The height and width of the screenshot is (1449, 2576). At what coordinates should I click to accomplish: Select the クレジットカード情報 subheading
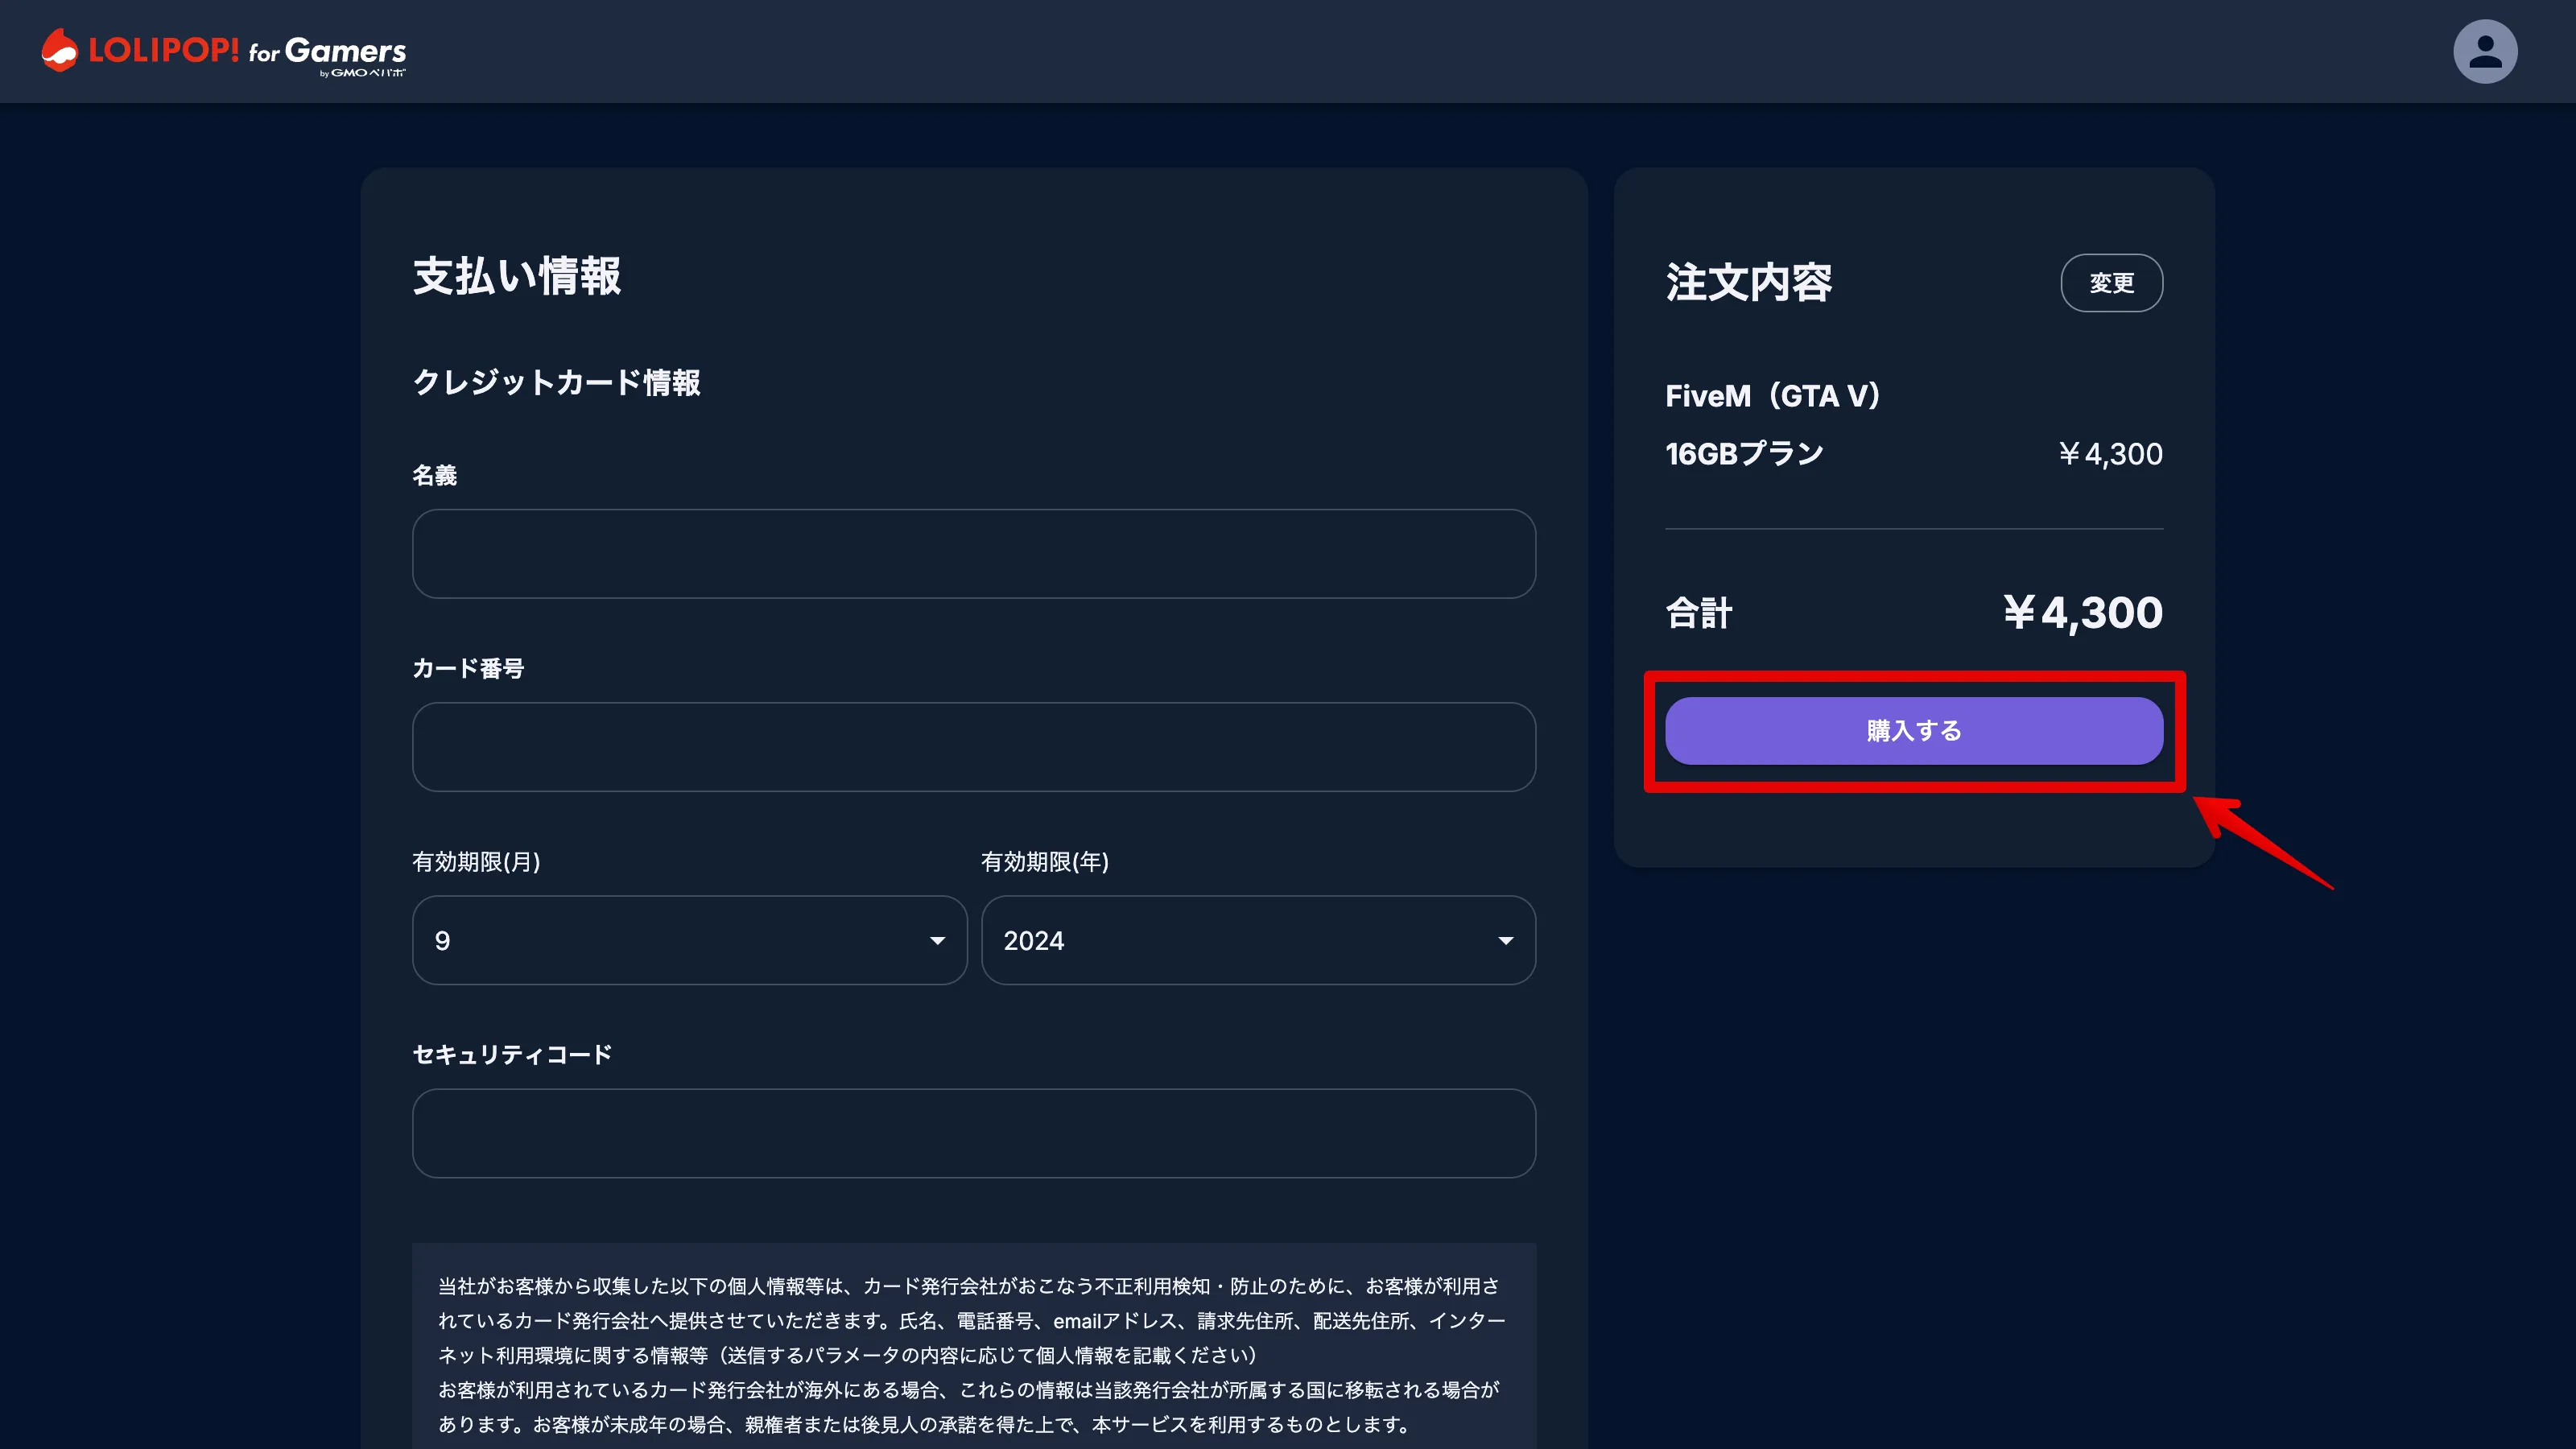(556, 382)
